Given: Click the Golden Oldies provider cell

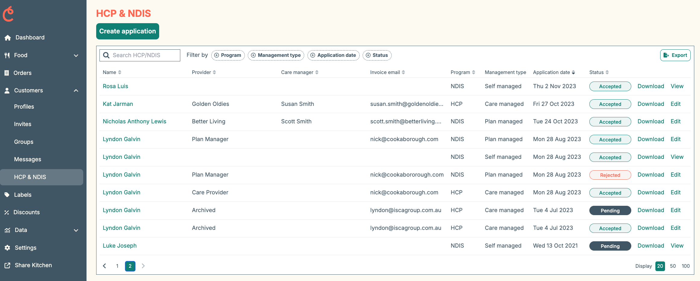Looking at the screenshot, I should pyautogui.click(x=210, y=104).
